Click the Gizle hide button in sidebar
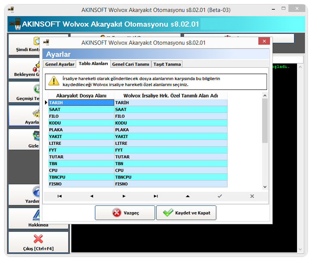 24,139
